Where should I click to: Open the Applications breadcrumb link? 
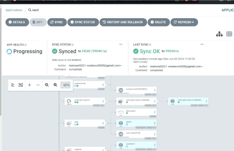click(14, 10)
